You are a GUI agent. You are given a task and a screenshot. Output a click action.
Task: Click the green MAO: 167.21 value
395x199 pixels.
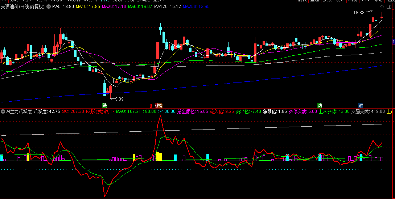[x=128, y=111]
